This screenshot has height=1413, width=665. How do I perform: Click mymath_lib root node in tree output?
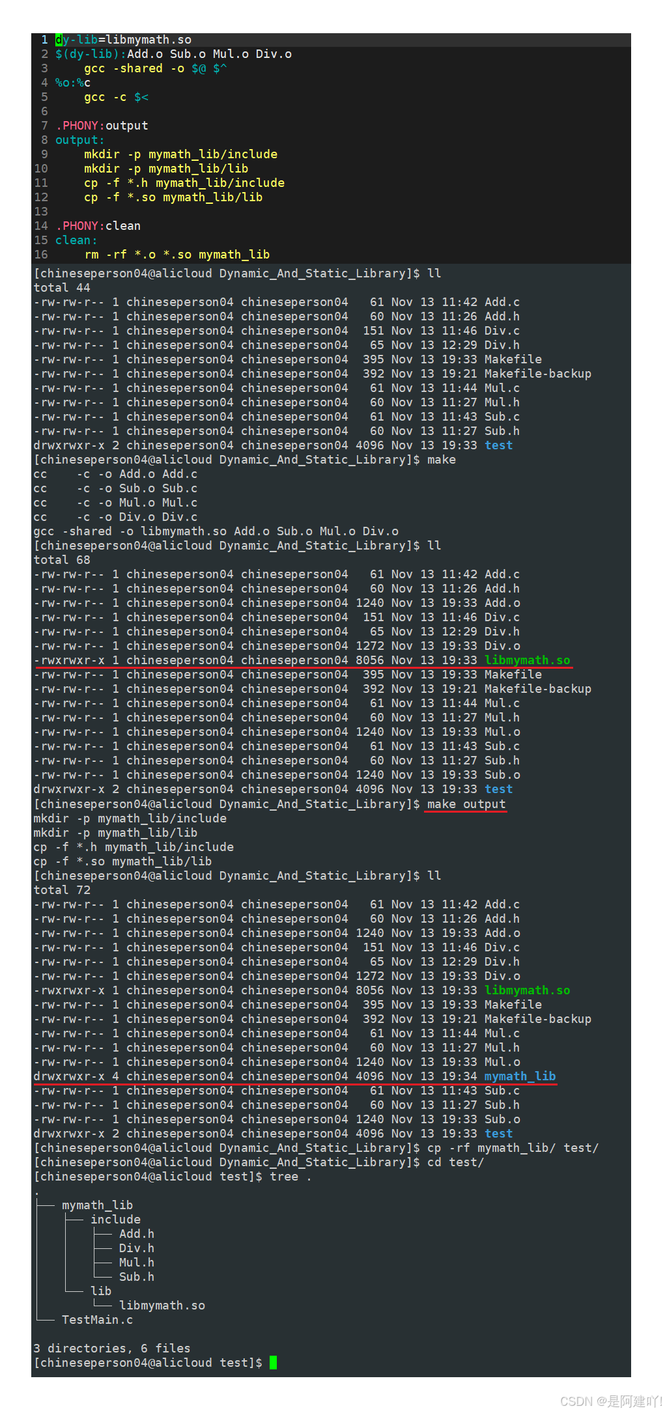click(x=97, y=1205)
